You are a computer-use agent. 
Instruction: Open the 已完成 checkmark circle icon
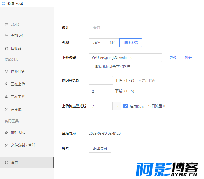[6, 110]
